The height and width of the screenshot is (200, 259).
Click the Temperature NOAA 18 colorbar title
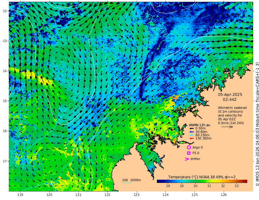204,177
